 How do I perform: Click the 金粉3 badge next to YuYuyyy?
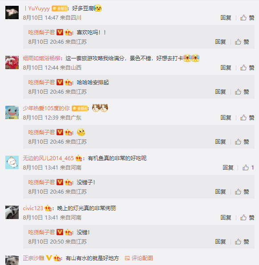coord(60,8)
